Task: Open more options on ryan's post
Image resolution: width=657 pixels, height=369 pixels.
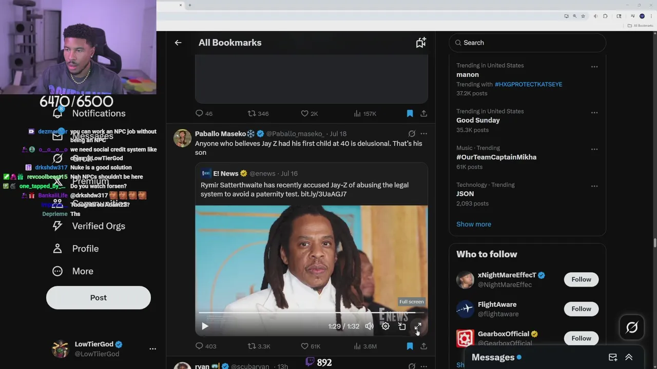Action: coord(423,366)
